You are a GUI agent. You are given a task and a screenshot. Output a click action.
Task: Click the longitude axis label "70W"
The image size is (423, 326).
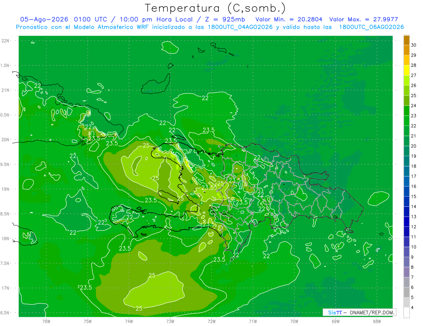[294, 321]
